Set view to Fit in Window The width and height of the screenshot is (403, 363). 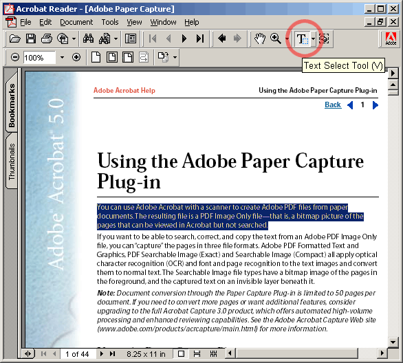(x=112, y=57)
